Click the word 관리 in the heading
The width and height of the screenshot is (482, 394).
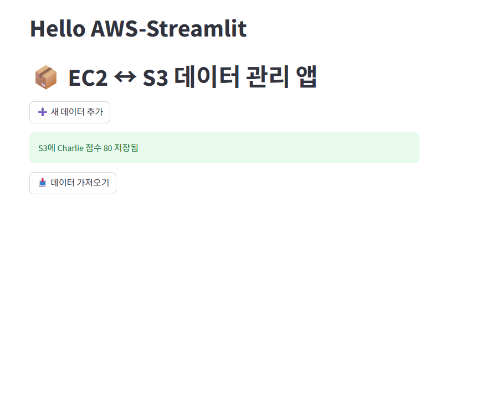point(268,77)
